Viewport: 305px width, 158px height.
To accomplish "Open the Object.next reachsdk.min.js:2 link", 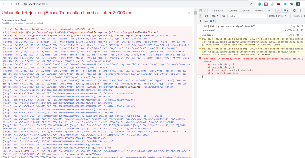I will pos(240,70).
